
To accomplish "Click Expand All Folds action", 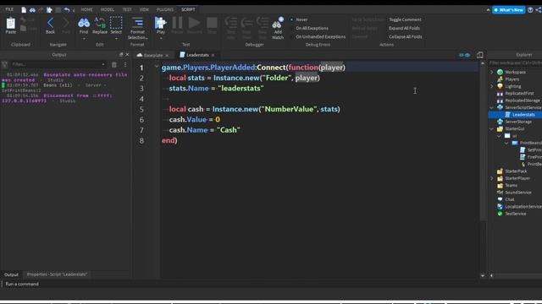I will (404, 28).
